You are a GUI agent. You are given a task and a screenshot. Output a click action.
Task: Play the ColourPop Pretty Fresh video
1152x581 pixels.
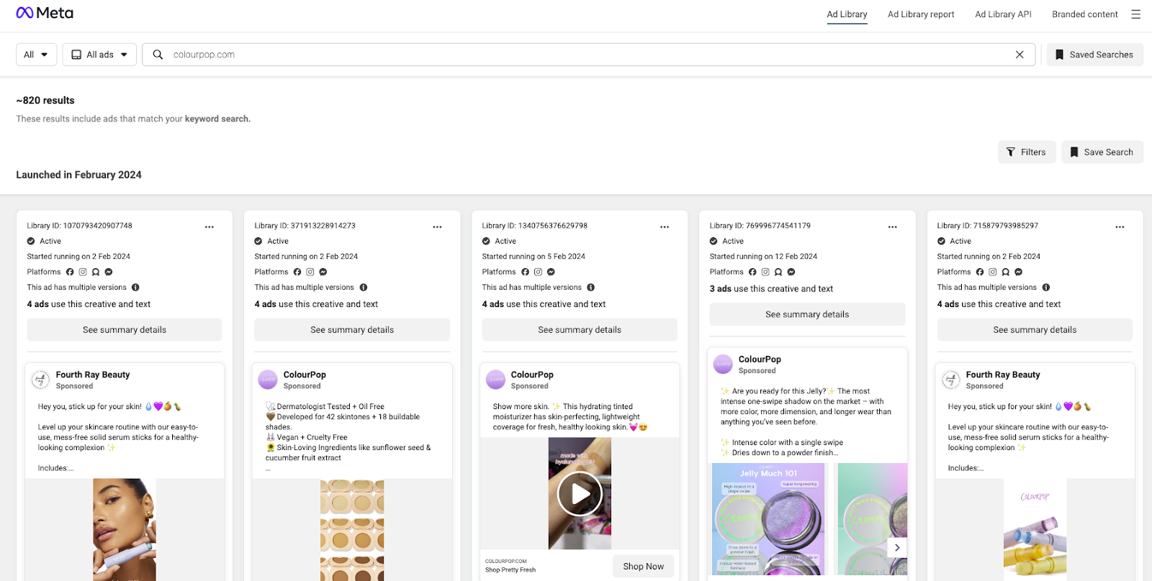(x=580, y=494)
